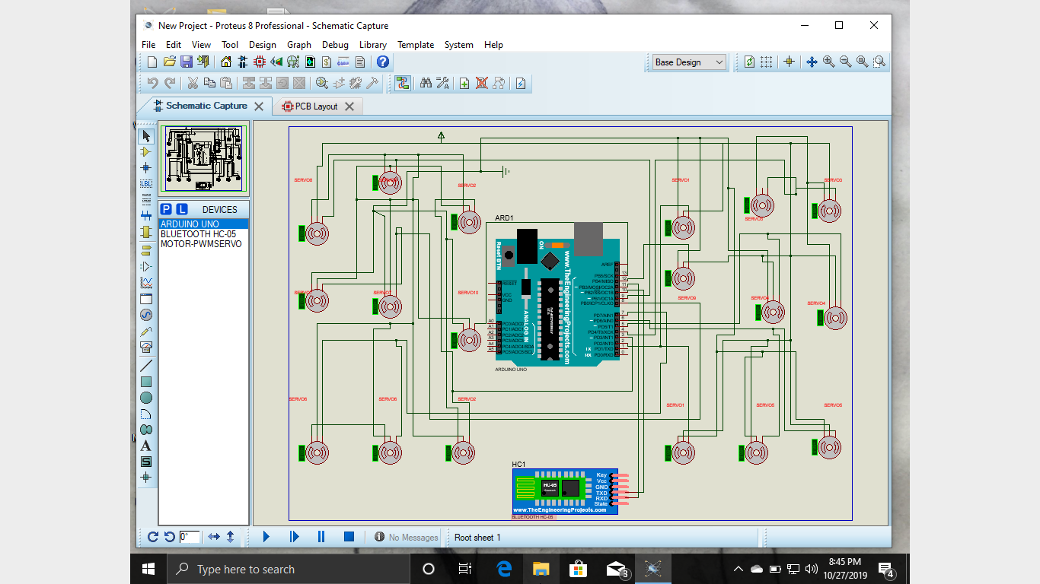Rotate clockwise icon in bottom bar
The height and width of the screenshot is (584, 1040).
click(153, 537)
